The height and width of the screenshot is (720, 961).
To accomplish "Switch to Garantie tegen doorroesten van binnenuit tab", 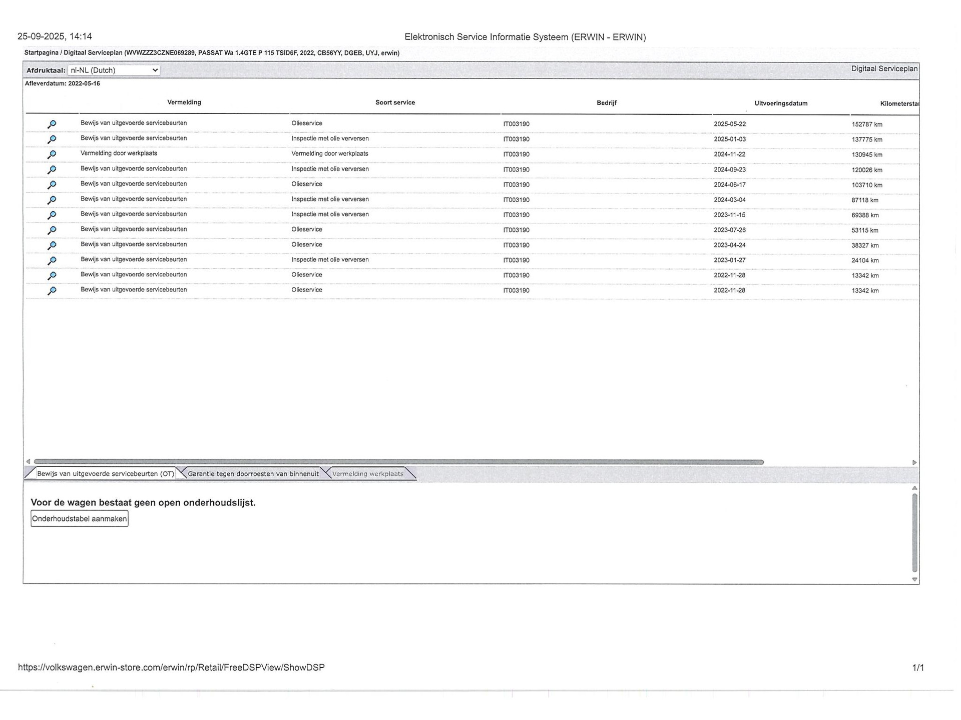I will coord(253,473).
